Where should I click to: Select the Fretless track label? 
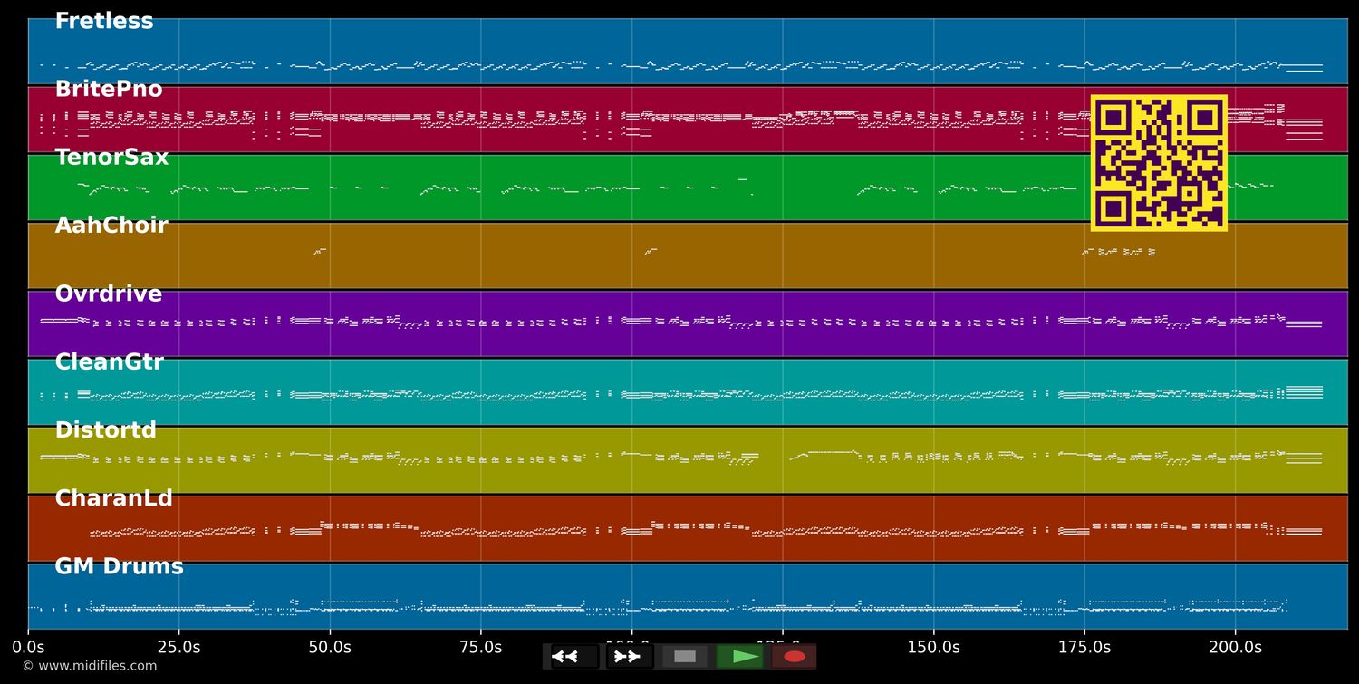click(x=104, y=22)
